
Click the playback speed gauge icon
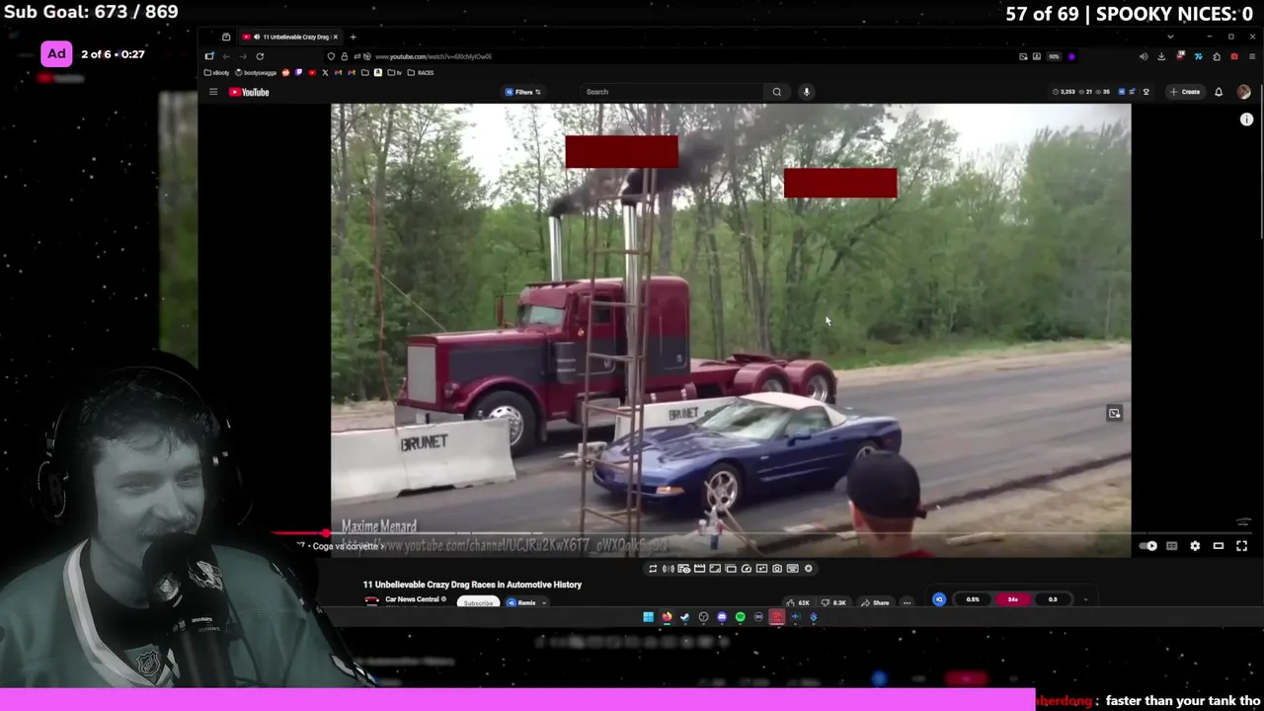pos(747,569)
